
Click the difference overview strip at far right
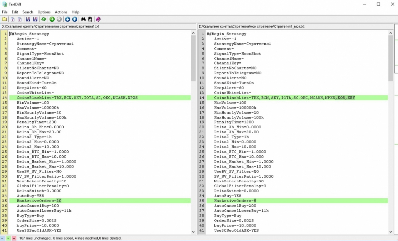point(396,129)
